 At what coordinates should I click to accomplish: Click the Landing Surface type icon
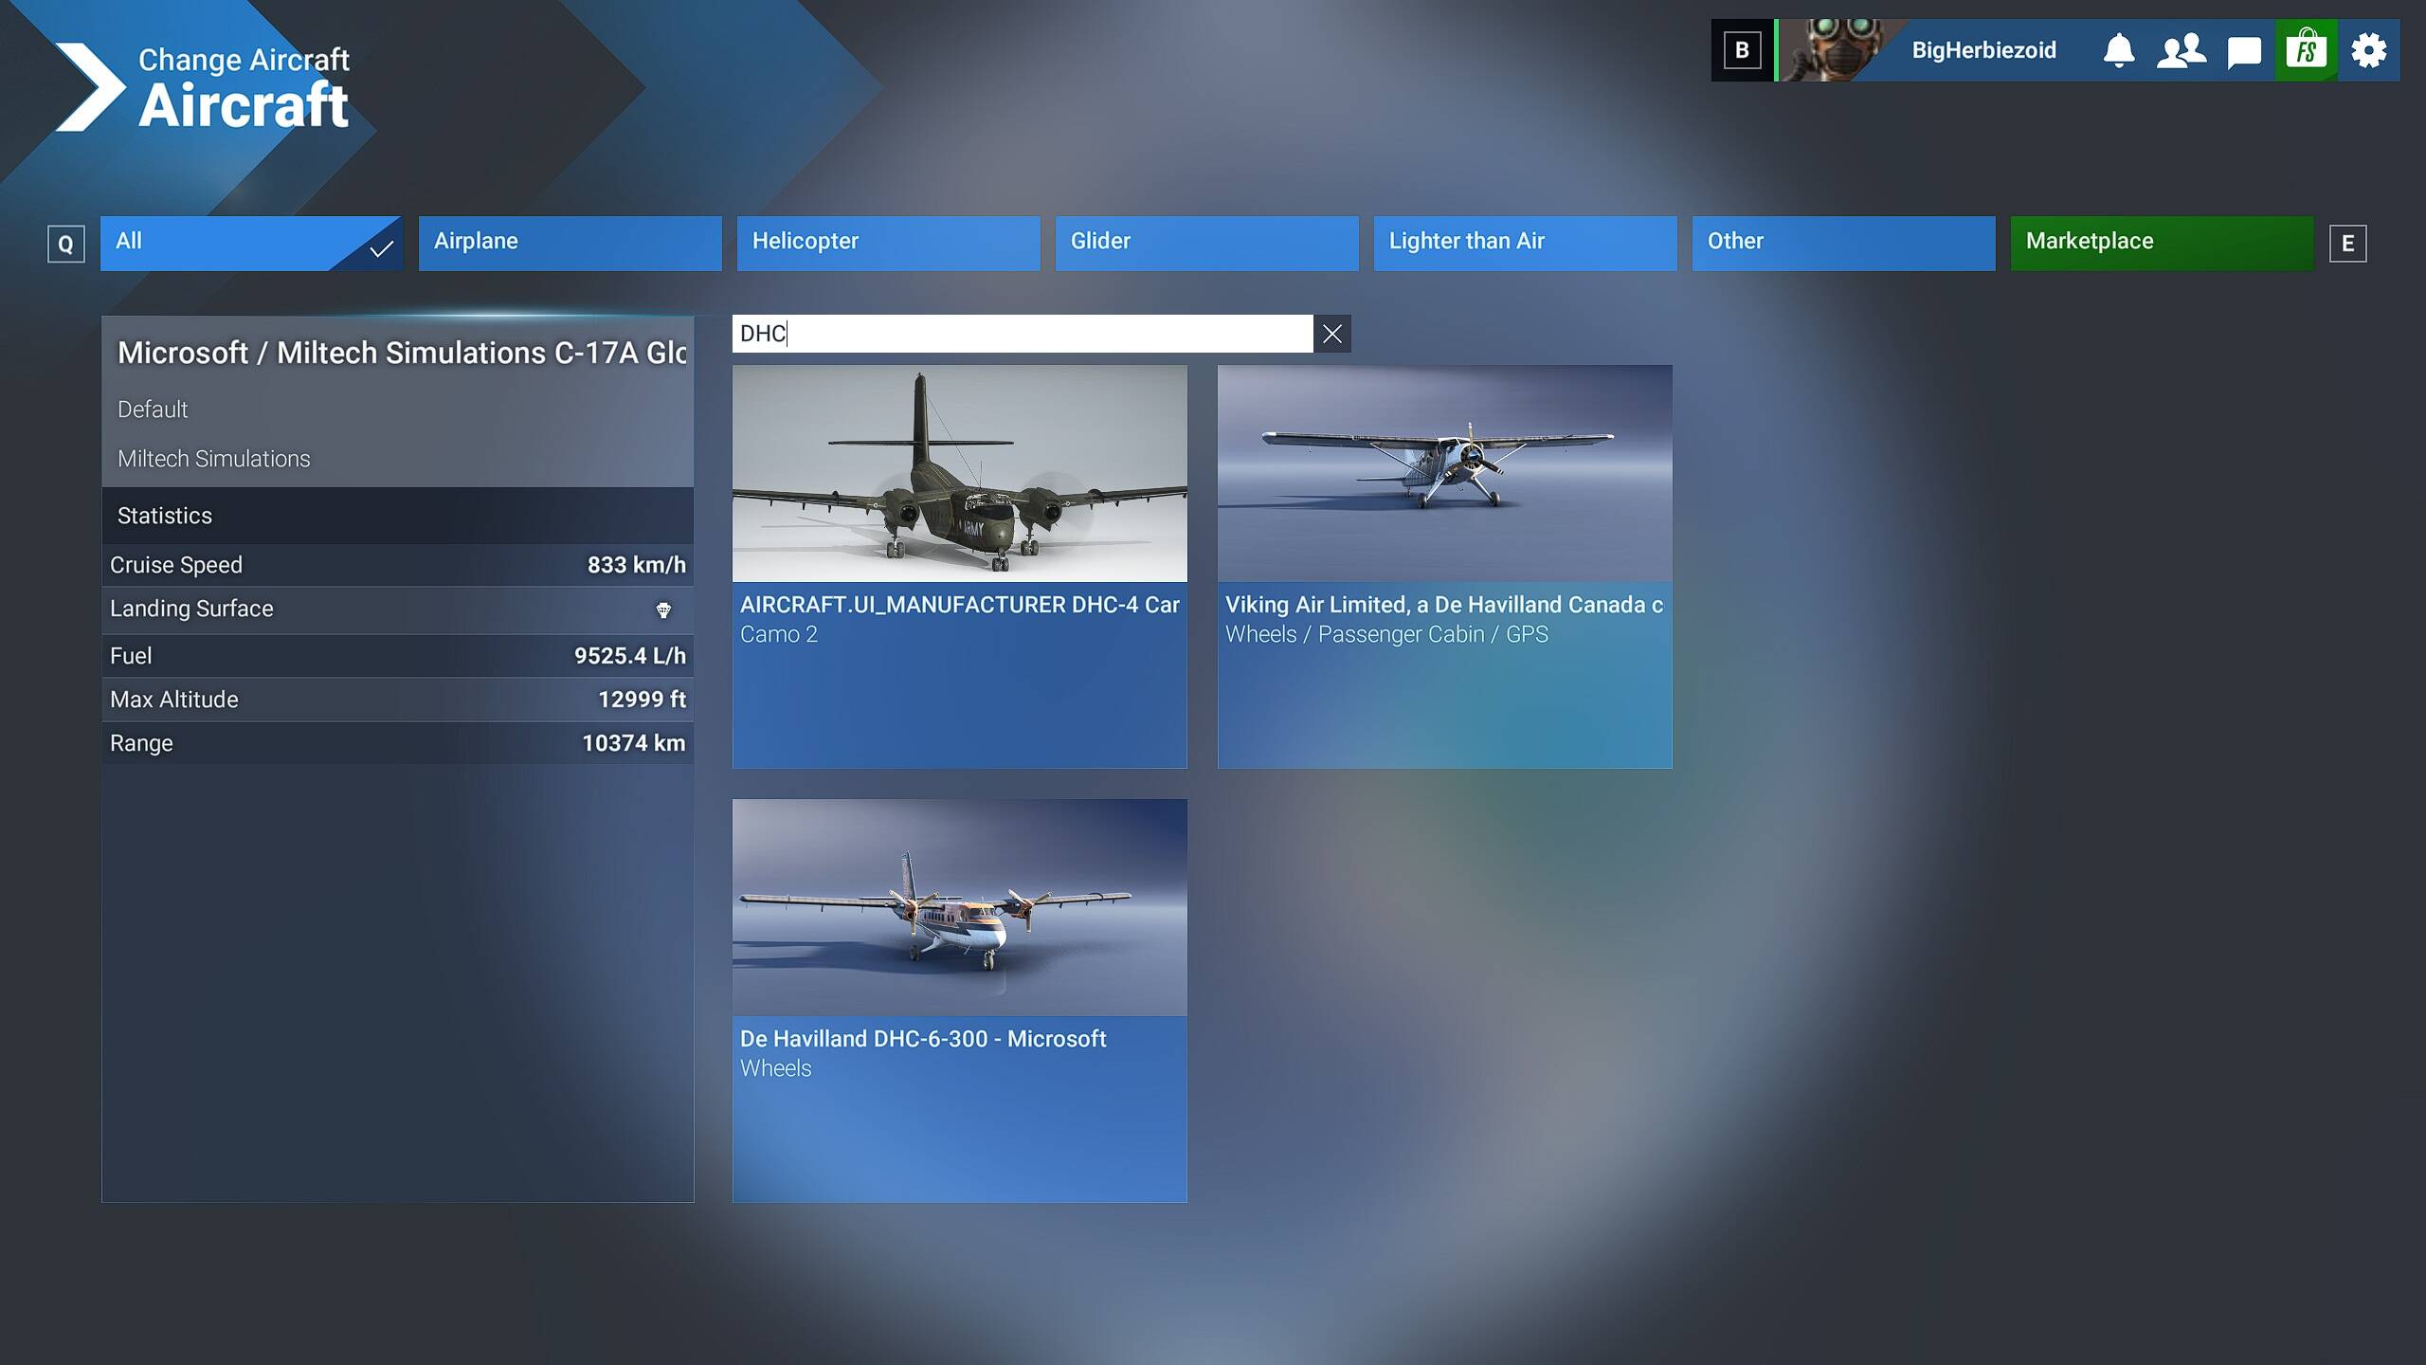point(663,610)
